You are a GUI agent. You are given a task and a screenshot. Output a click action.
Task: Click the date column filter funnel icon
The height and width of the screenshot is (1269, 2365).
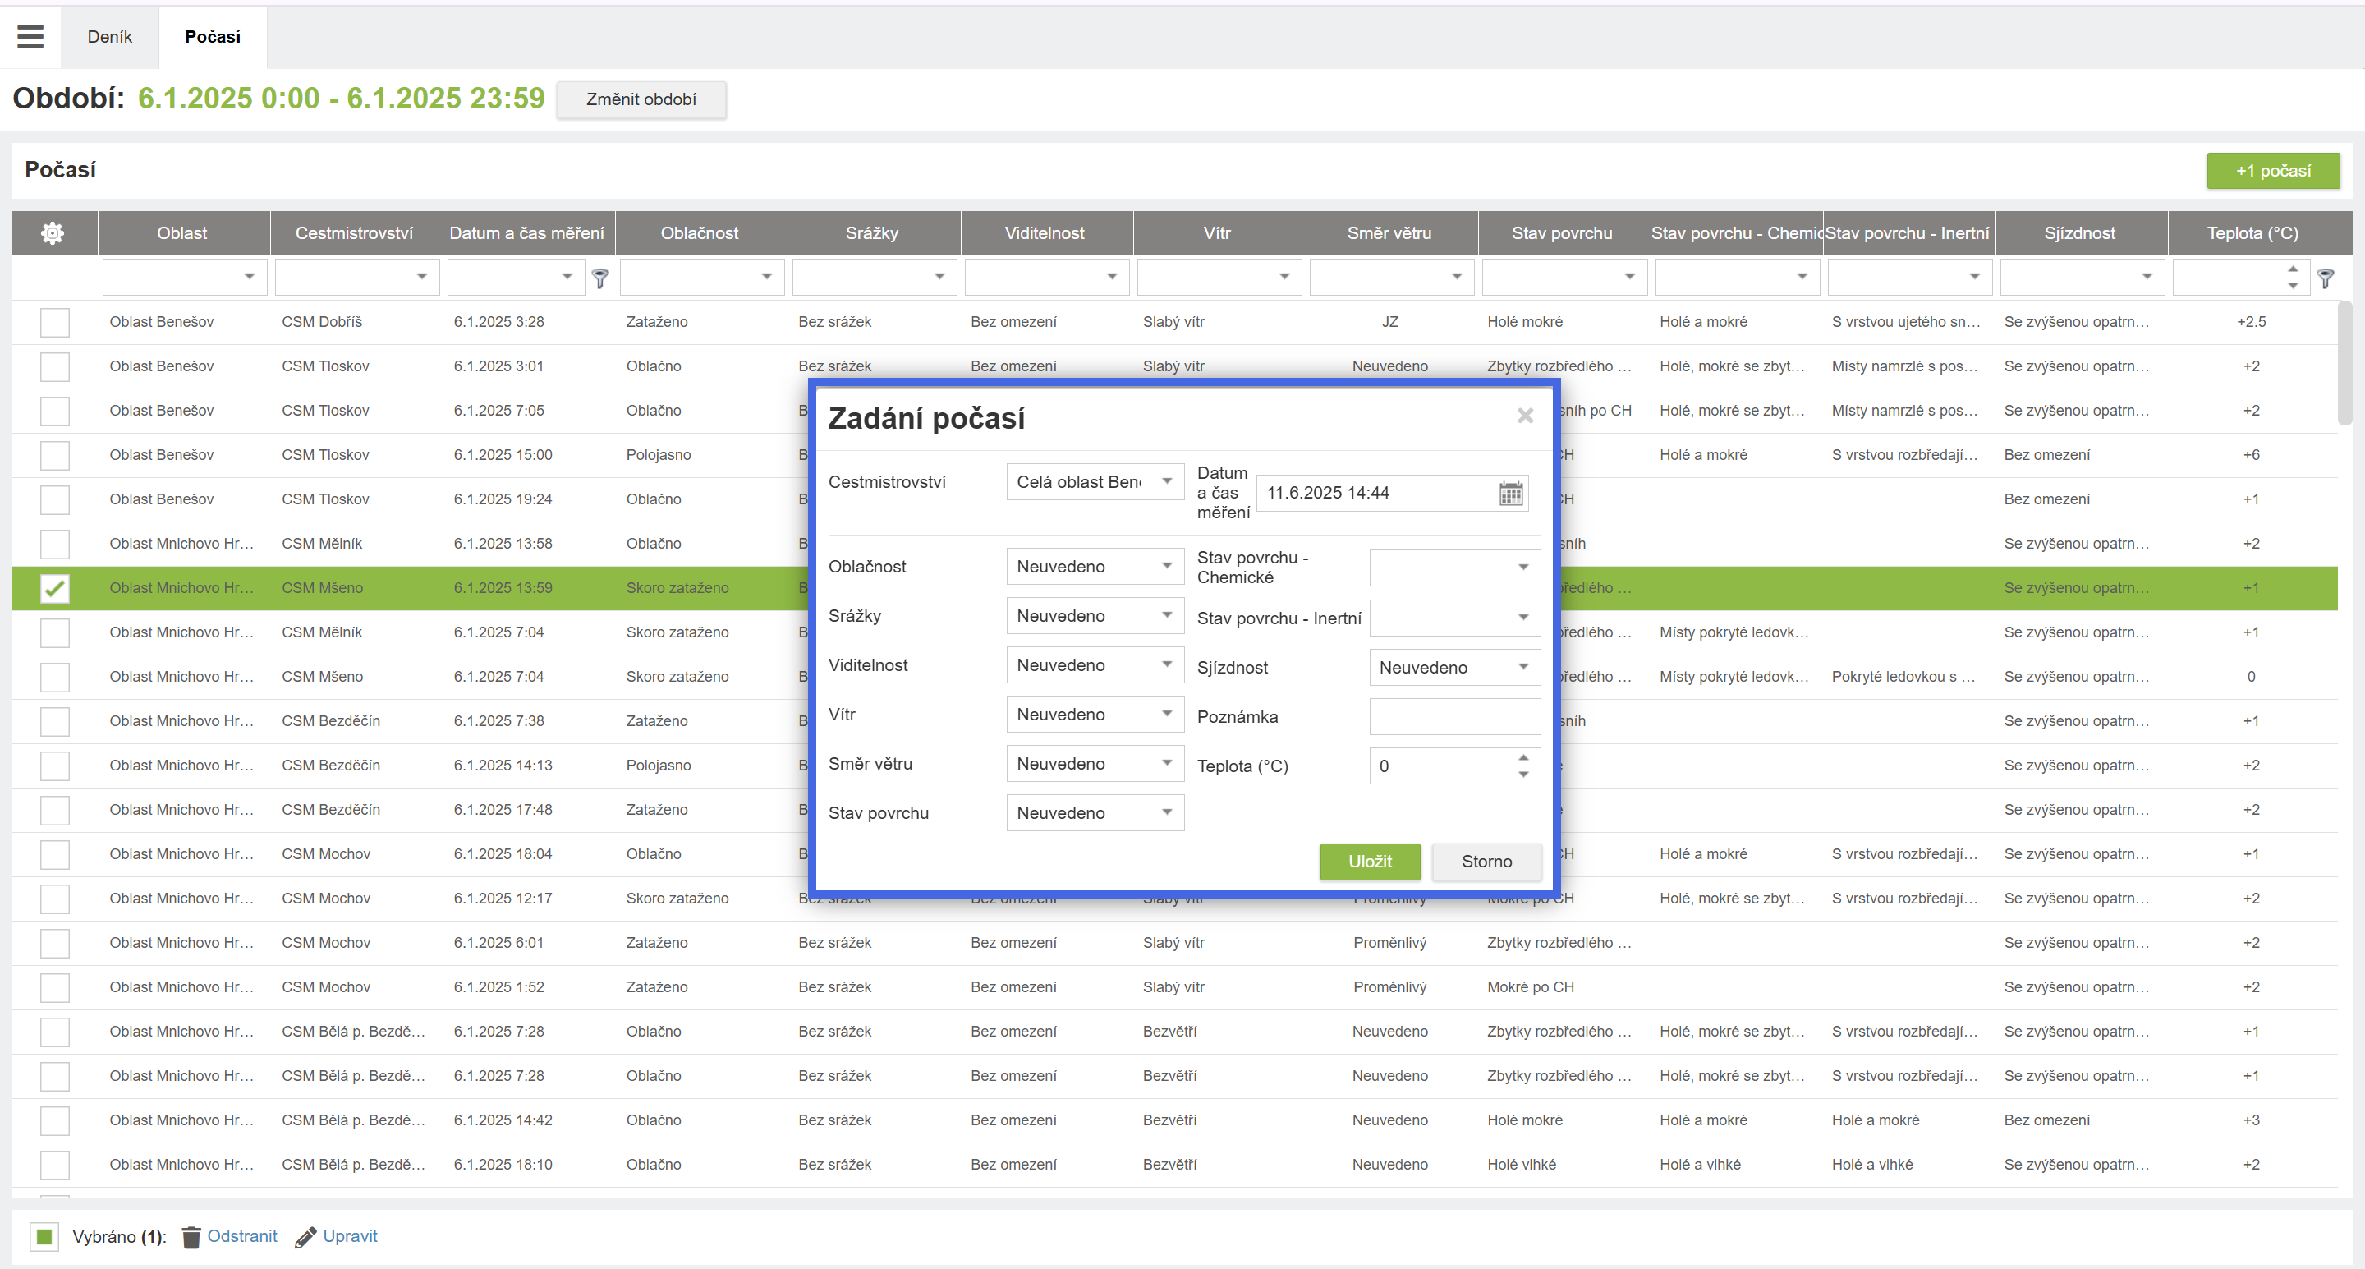[x=600, y=278]
